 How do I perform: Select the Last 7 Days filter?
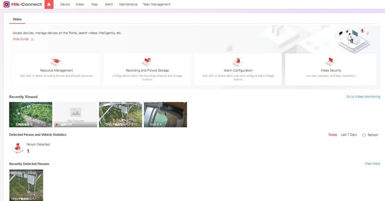349,135
